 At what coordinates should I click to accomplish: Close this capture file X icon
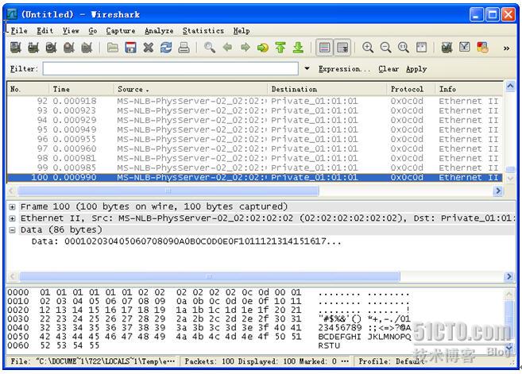[148, 48]
